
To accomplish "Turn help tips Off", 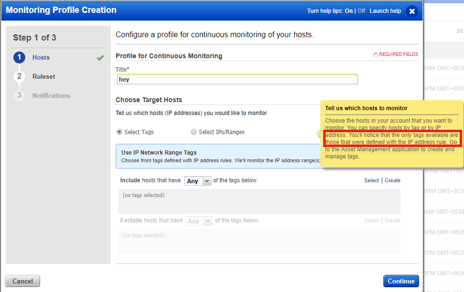I will (362, 10).
